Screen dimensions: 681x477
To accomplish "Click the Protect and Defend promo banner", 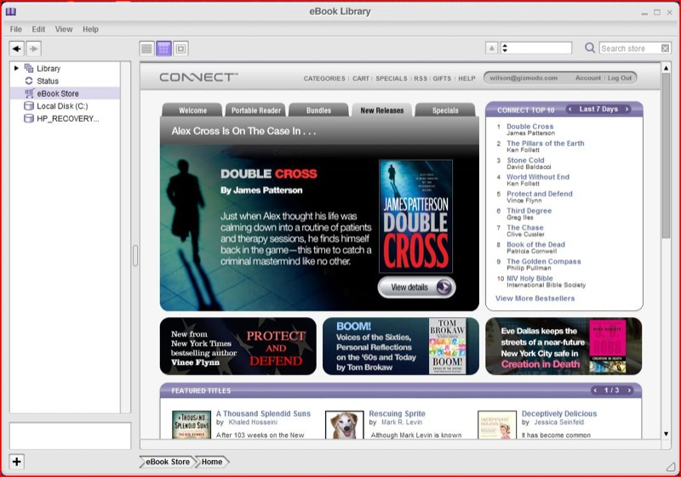I will click(238, 346).
